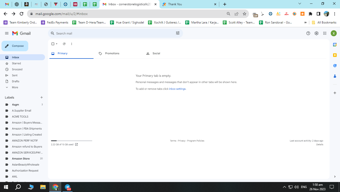Screen dimensions: 340x192
Task: Show hidden system tray icons
Action: coord(284,187)
